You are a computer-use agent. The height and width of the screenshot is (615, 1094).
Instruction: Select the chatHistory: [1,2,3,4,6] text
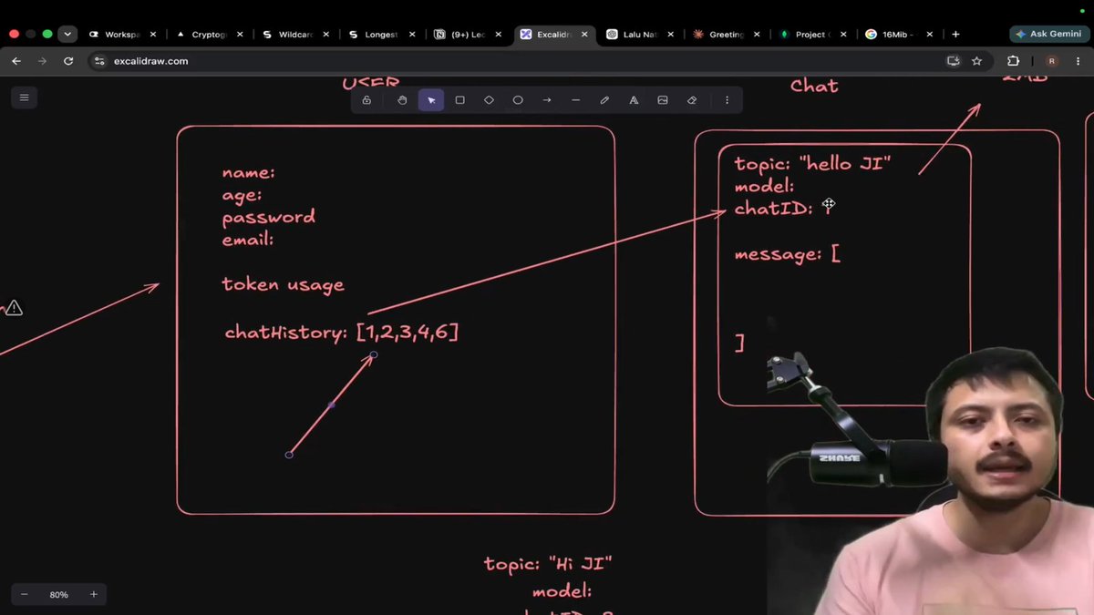point(342,333)
